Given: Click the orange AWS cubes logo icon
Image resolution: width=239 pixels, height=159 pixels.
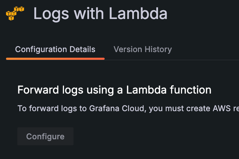Looking at the screenshot, I should coord(15,13).
